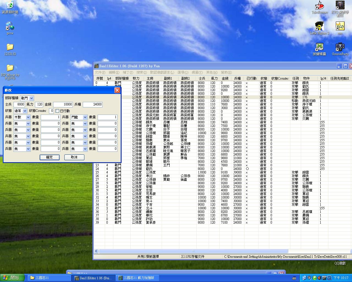The width and height of the screenshot is (352, 282).
Task: Tick the 已行動 checkbox in 修改 dialog
Action: 57,111
